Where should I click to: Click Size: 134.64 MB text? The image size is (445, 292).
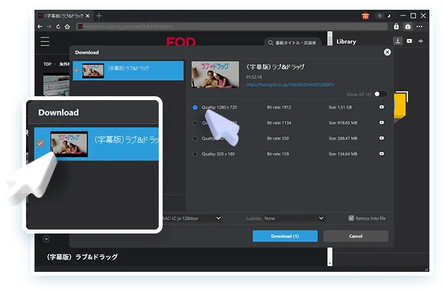(343, 154)
